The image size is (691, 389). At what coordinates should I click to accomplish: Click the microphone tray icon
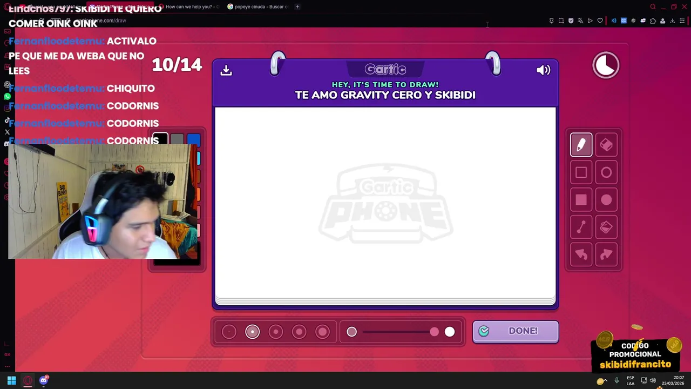pos(617,380)
